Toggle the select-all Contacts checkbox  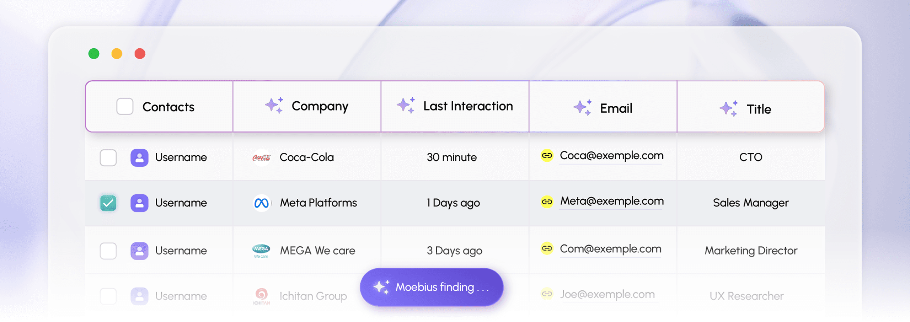click(125, 106)
